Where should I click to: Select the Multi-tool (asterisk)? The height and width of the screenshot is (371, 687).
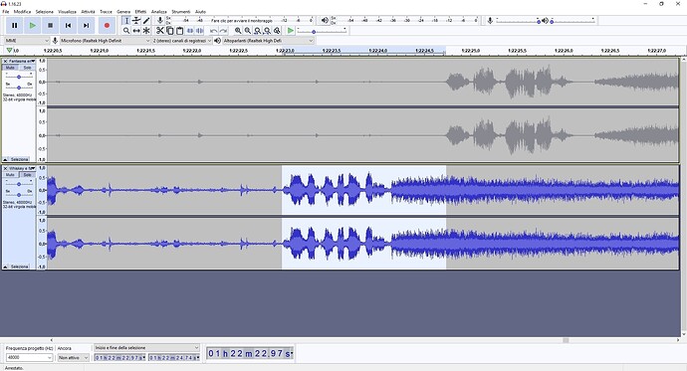pos(146,31)
